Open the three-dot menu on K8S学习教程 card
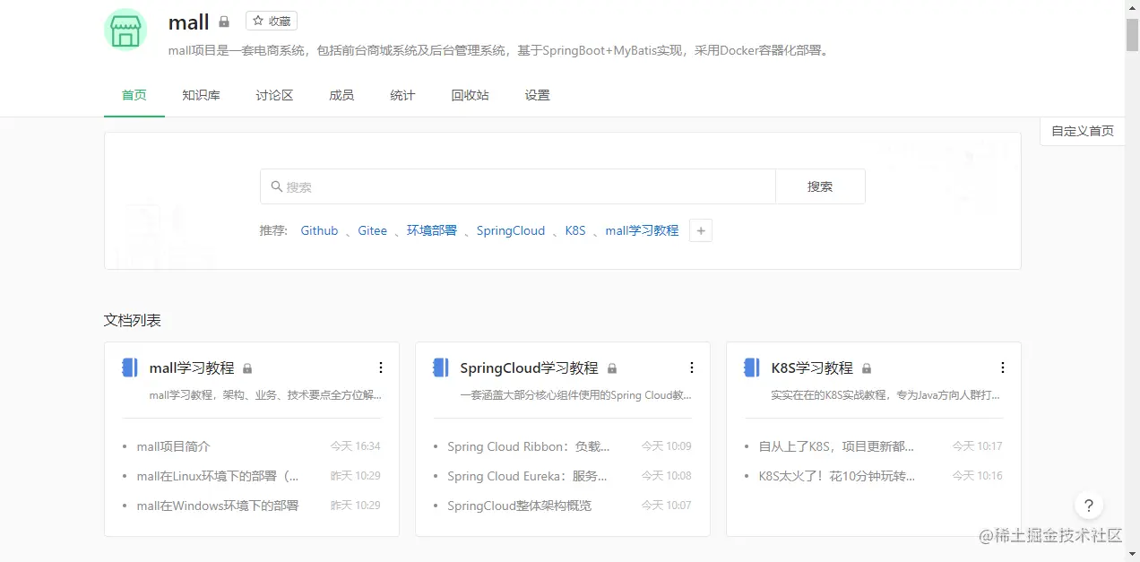The width and height of the screenshot is (1140, 562). coord(1003,367)
